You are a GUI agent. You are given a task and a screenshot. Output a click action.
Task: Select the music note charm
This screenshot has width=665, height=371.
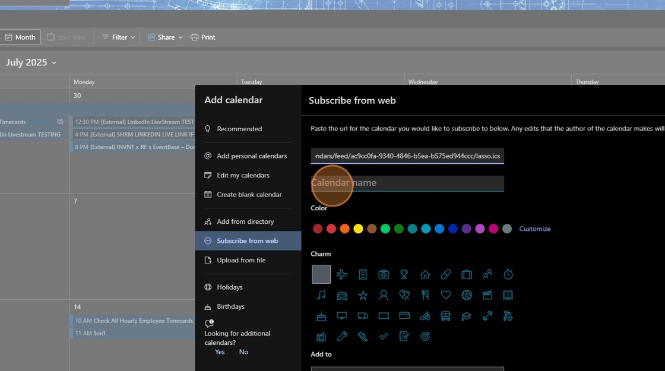pos(321,295)
